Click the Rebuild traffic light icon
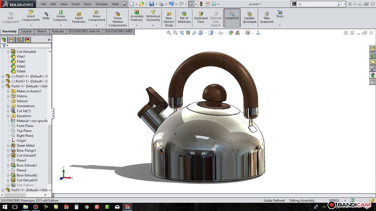The image size is (376, 211). (201, 4)
